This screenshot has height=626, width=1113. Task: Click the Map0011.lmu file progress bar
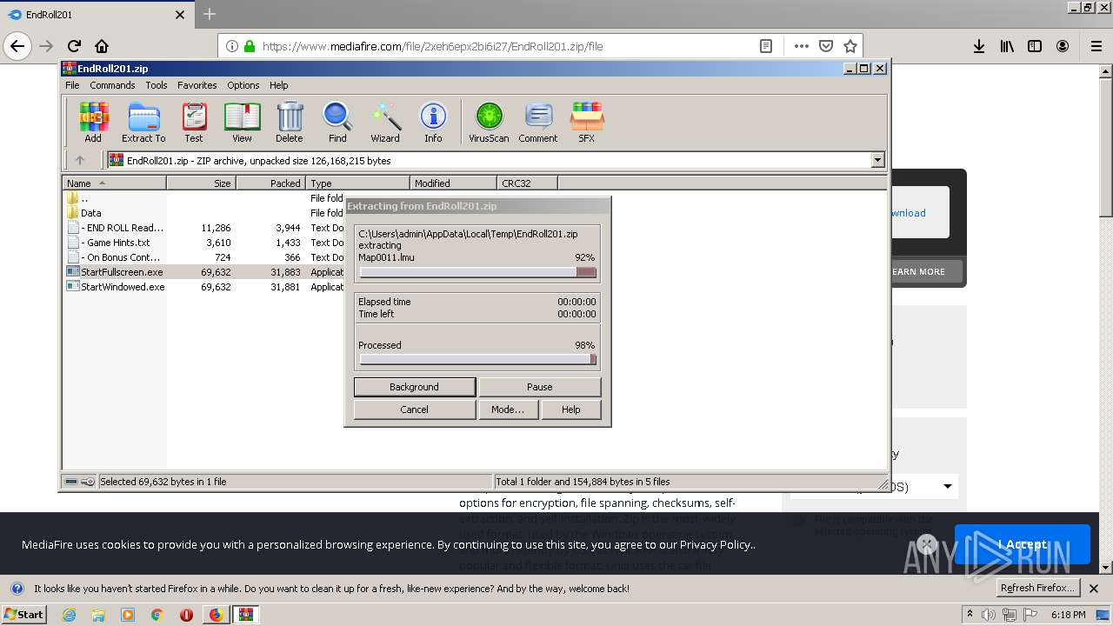pos(477,272)
